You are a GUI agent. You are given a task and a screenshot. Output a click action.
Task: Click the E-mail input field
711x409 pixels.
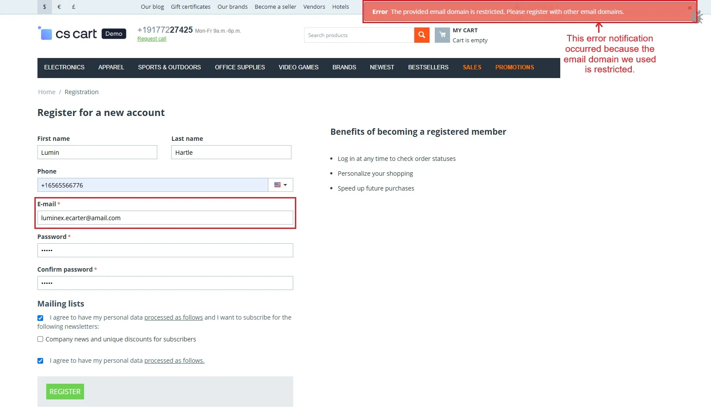(165, 218)
